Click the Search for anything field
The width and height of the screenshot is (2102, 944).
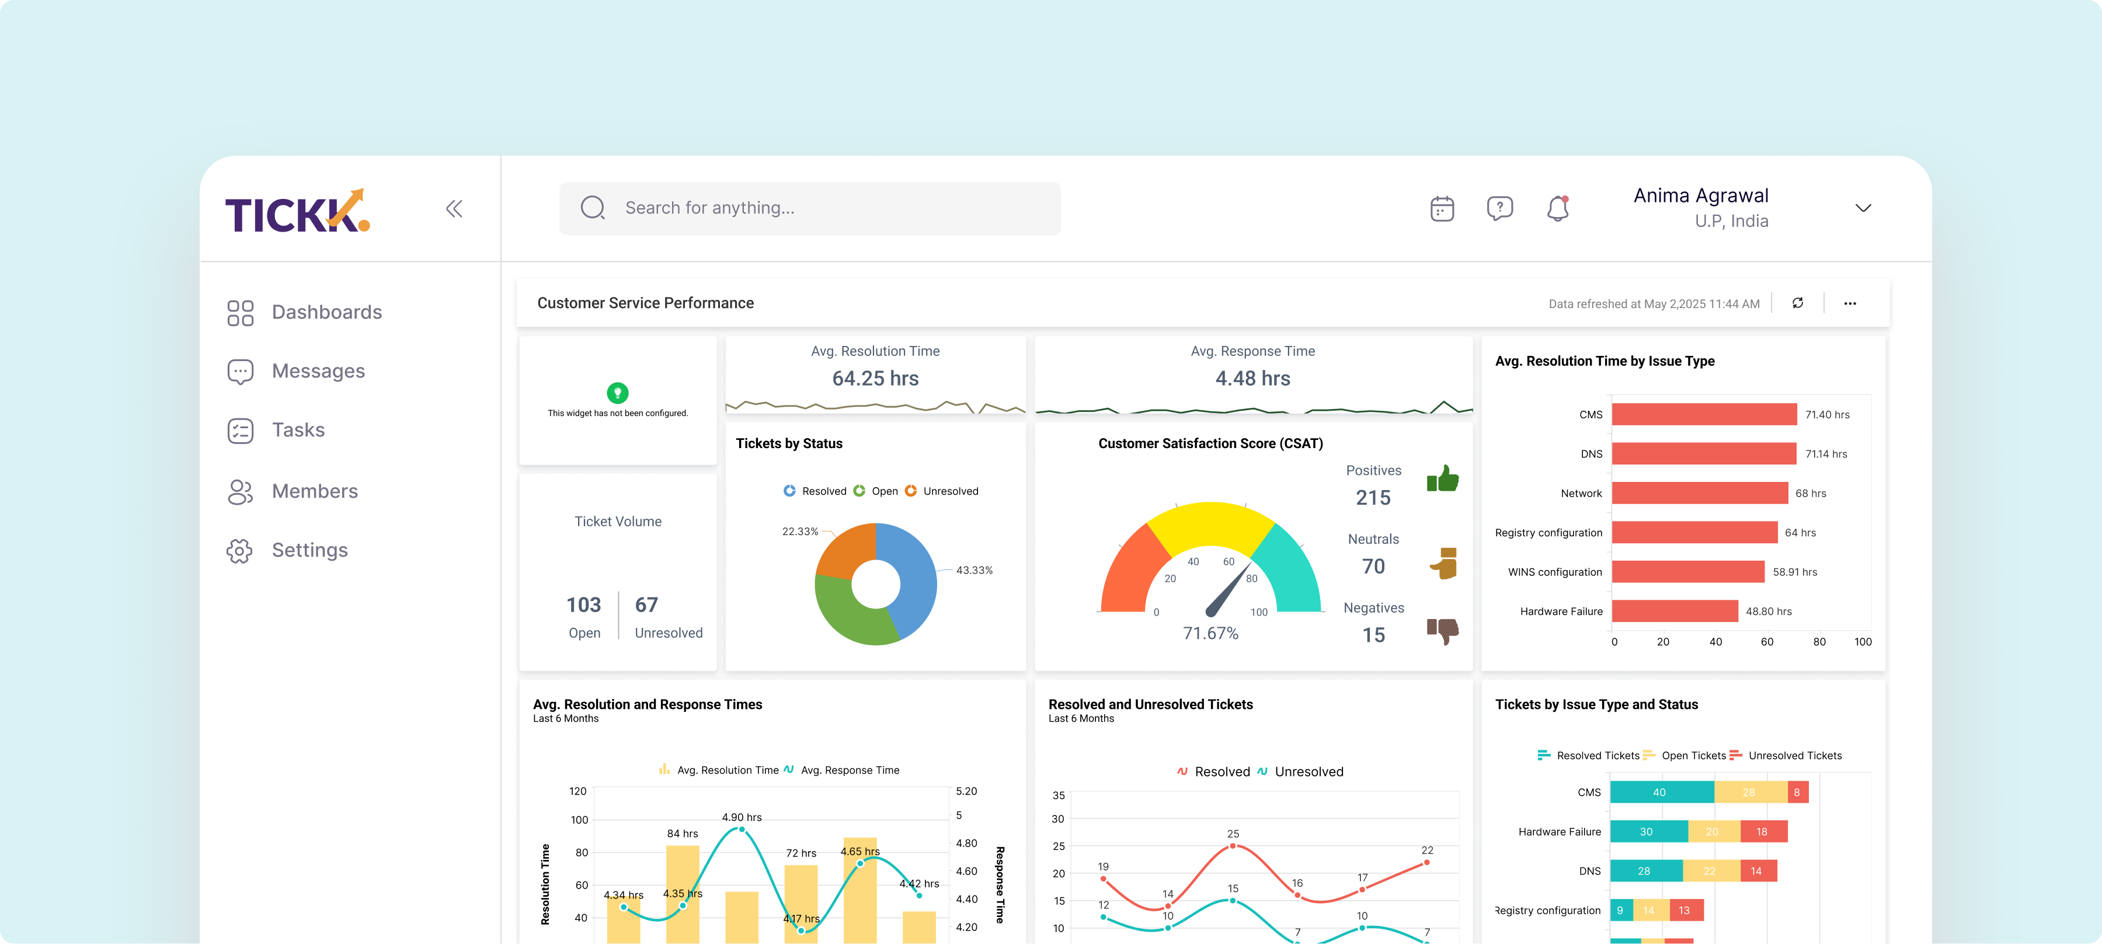tap(809, 208)
